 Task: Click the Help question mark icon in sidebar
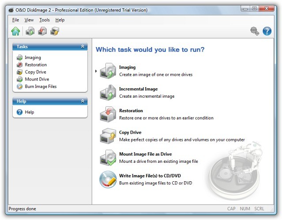pos(19,112)
